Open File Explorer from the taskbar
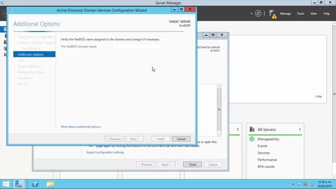336x189 pixels. click(50, 184)
